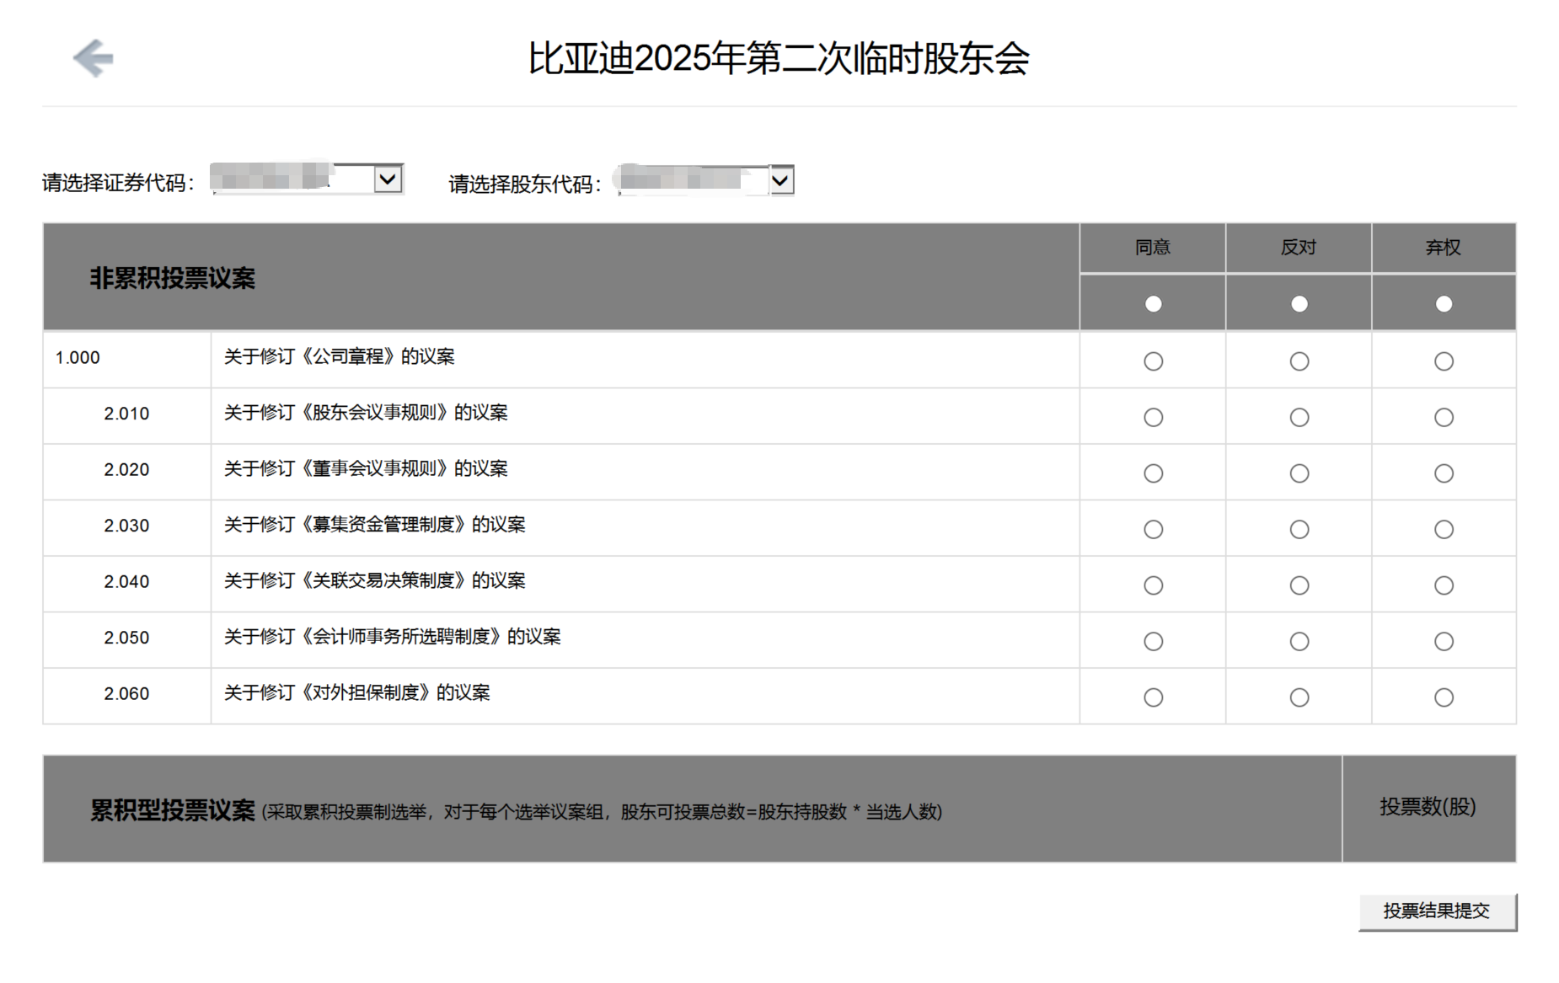
Task: Select 同意 for all non-cumulative proposals
Action: pyautogui.click(x=1153, y=304)
